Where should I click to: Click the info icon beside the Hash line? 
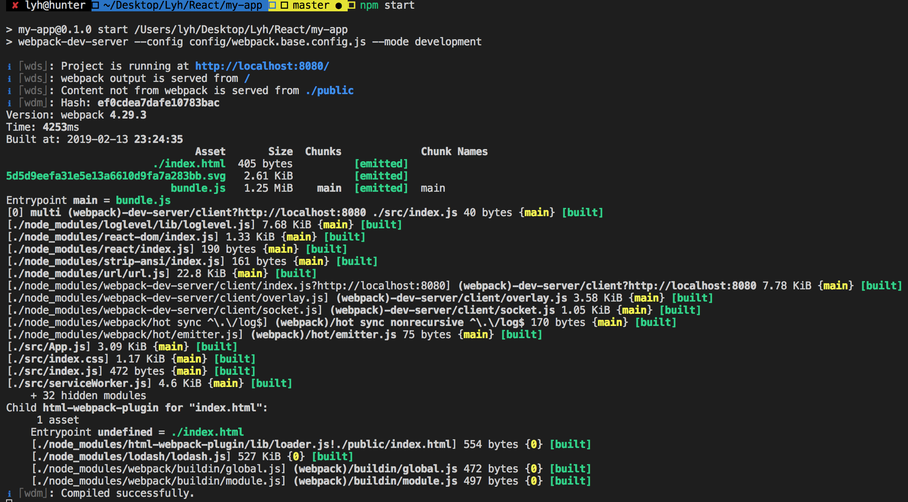[9, 103]
